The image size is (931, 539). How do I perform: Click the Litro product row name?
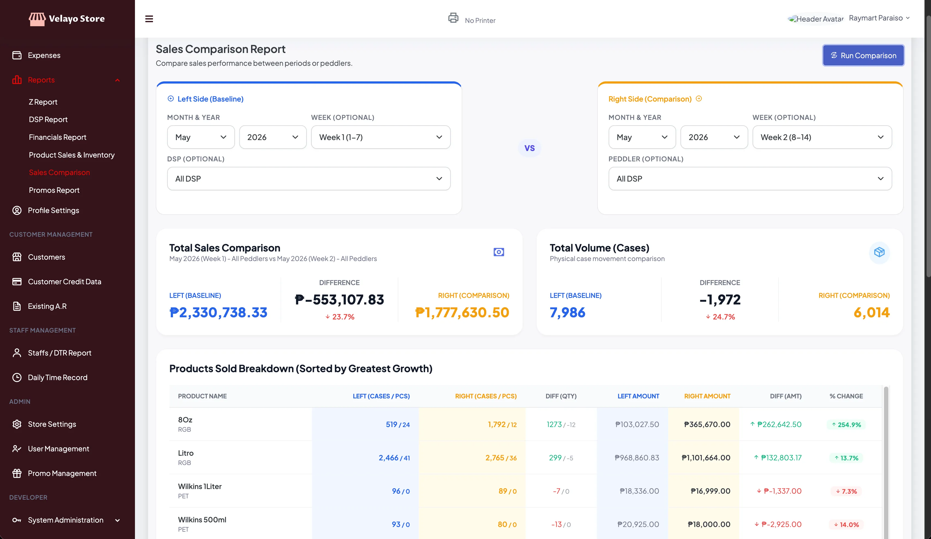pos(186,453)
